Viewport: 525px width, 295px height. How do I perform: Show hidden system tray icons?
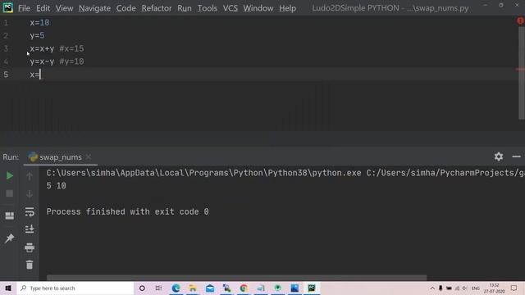point(432,288)
